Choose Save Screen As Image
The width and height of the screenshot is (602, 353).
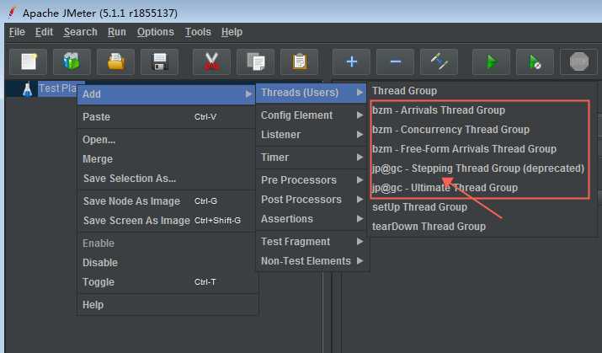click(x=167, y=221)
